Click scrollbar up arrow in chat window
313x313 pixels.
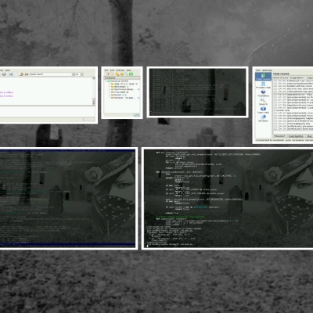[94, 78]
